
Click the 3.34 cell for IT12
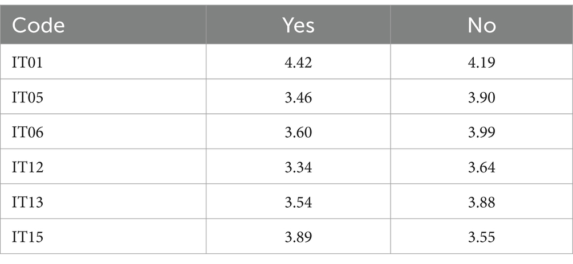click(298, 167)
